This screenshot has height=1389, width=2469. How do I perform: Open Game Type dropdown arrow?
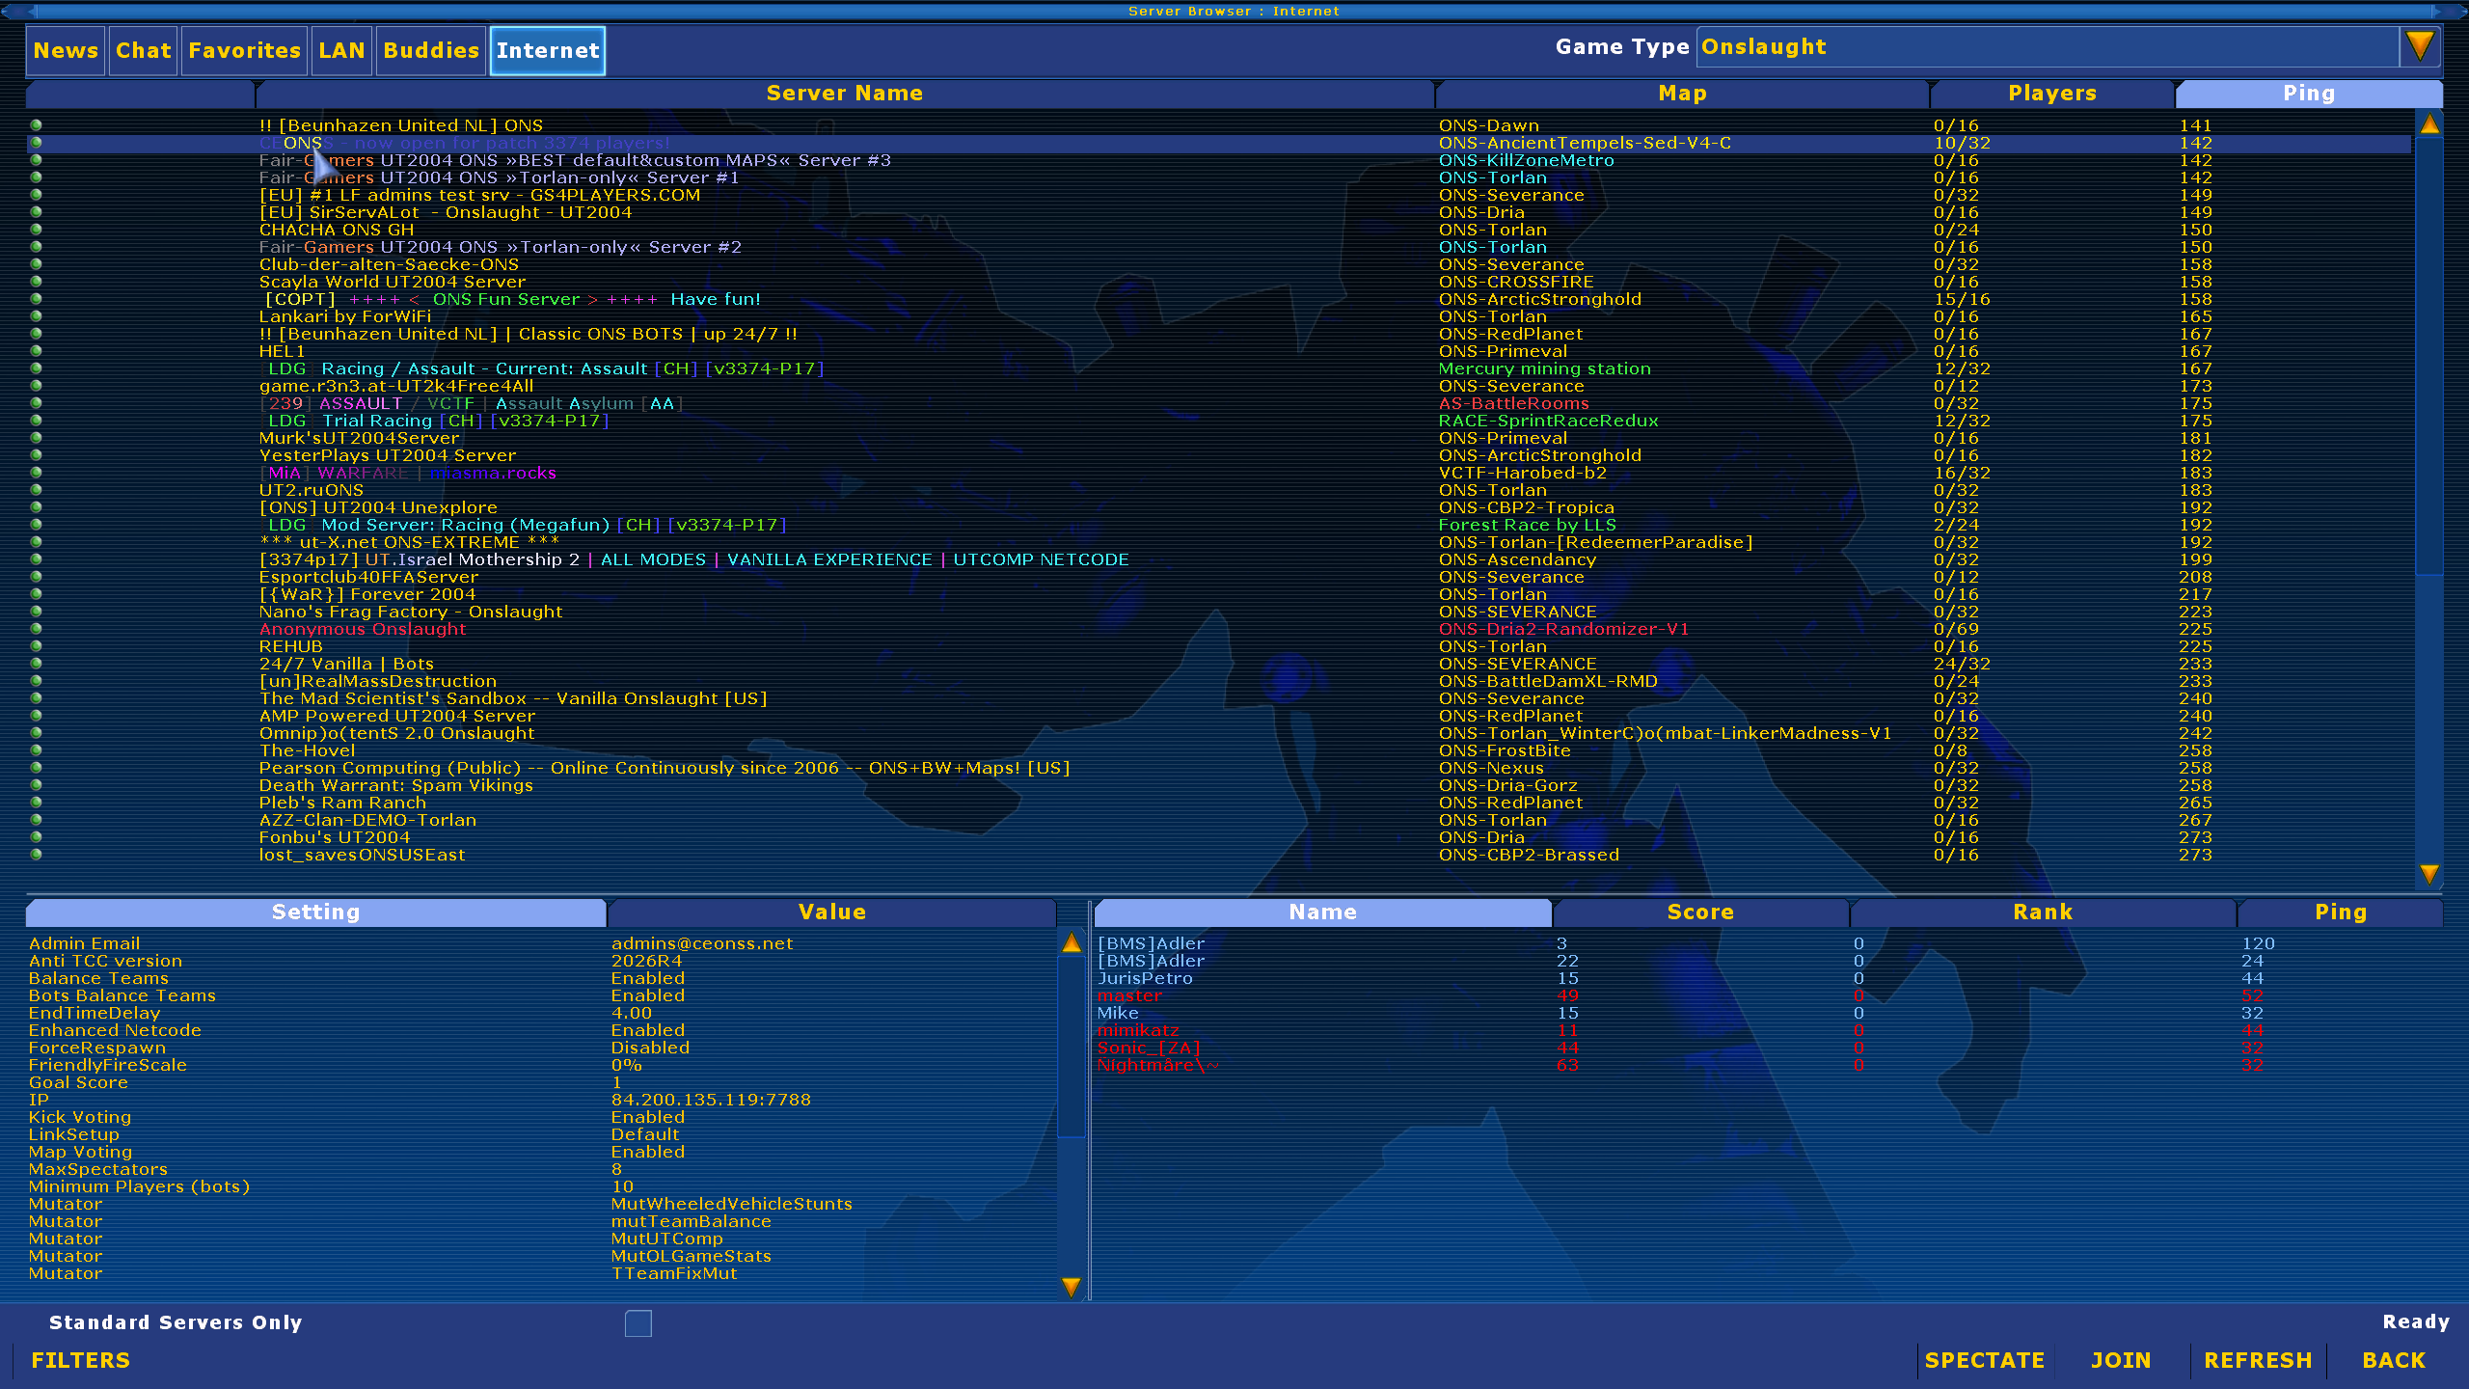[2419, 46]
